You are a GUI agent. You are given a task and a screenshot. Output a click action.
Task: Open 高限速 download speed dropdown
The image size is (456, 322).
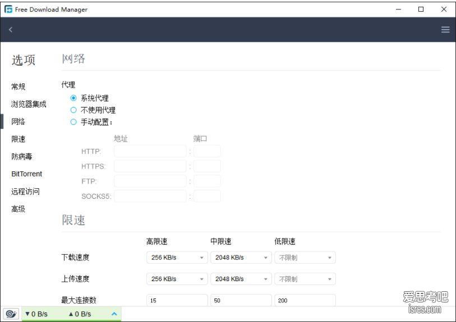177,258
